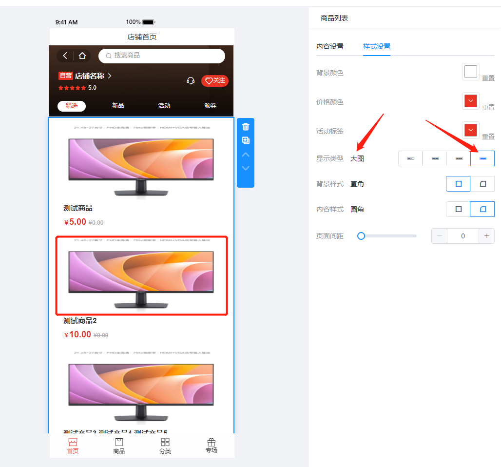Select the 领券 store tab

point(210,105)
